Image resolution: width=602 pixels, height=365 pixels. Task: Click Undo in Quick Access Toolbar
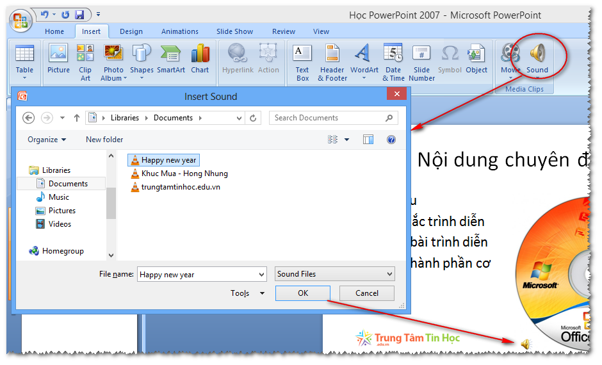[45, 15]
